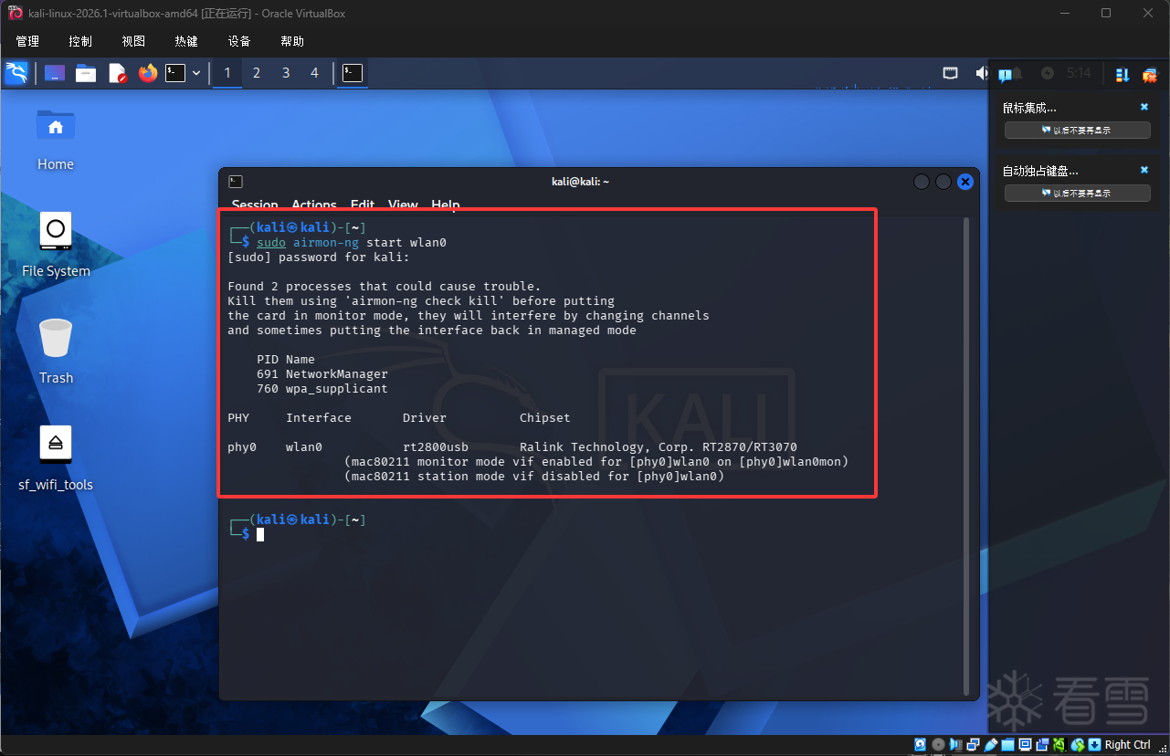
Task: Open the terminal Session menu
Action: (255, 205)
